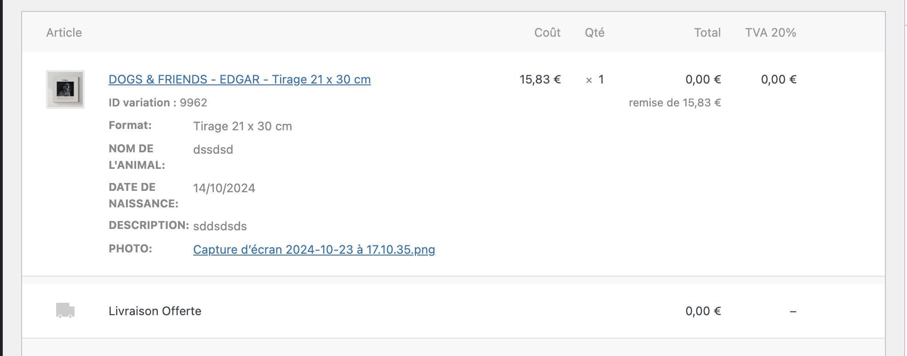Click the shipping total 0,00 €
The image size is (907, 356).
(703, 311)
